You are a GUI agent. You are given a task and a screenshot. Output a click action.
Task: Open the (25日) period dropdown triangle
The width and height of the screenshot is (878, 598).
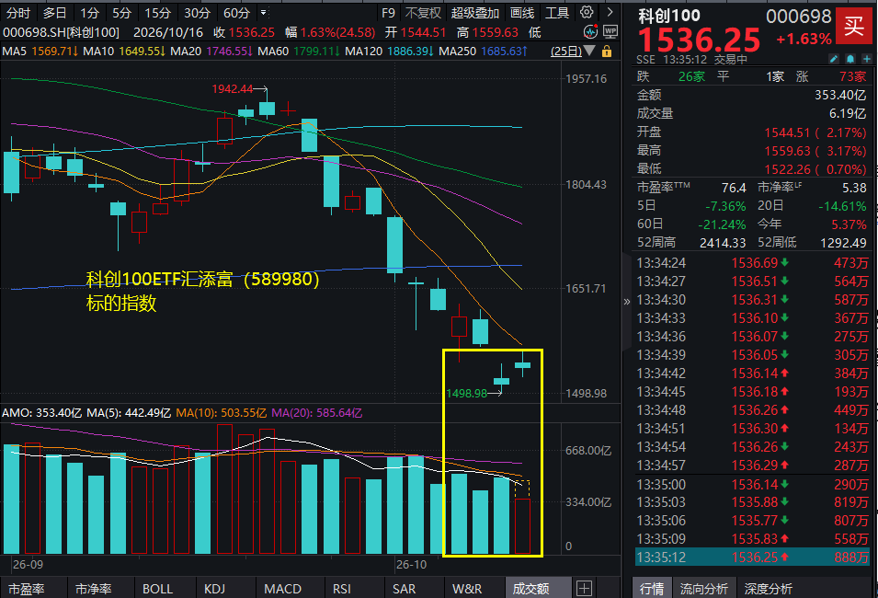[589, 51]
